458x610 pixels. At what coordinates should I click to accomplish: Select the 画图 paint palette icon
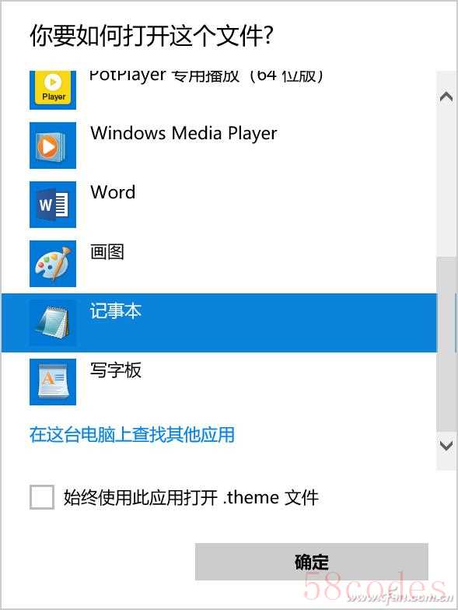(x=53, y=264)
